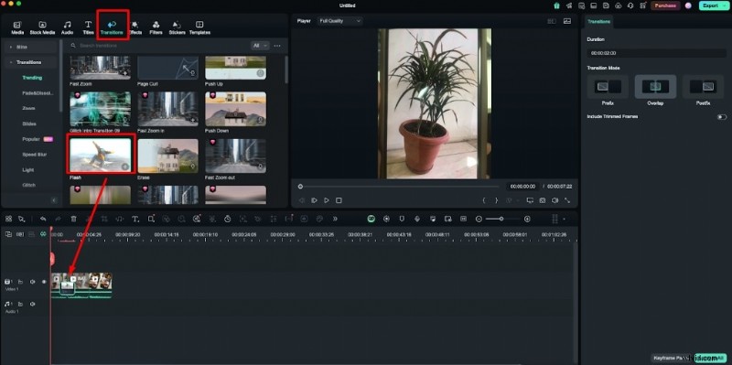The image size is (732, 365).
Task: Mute the Video 1 track
Action: click(x=33, y=282)
